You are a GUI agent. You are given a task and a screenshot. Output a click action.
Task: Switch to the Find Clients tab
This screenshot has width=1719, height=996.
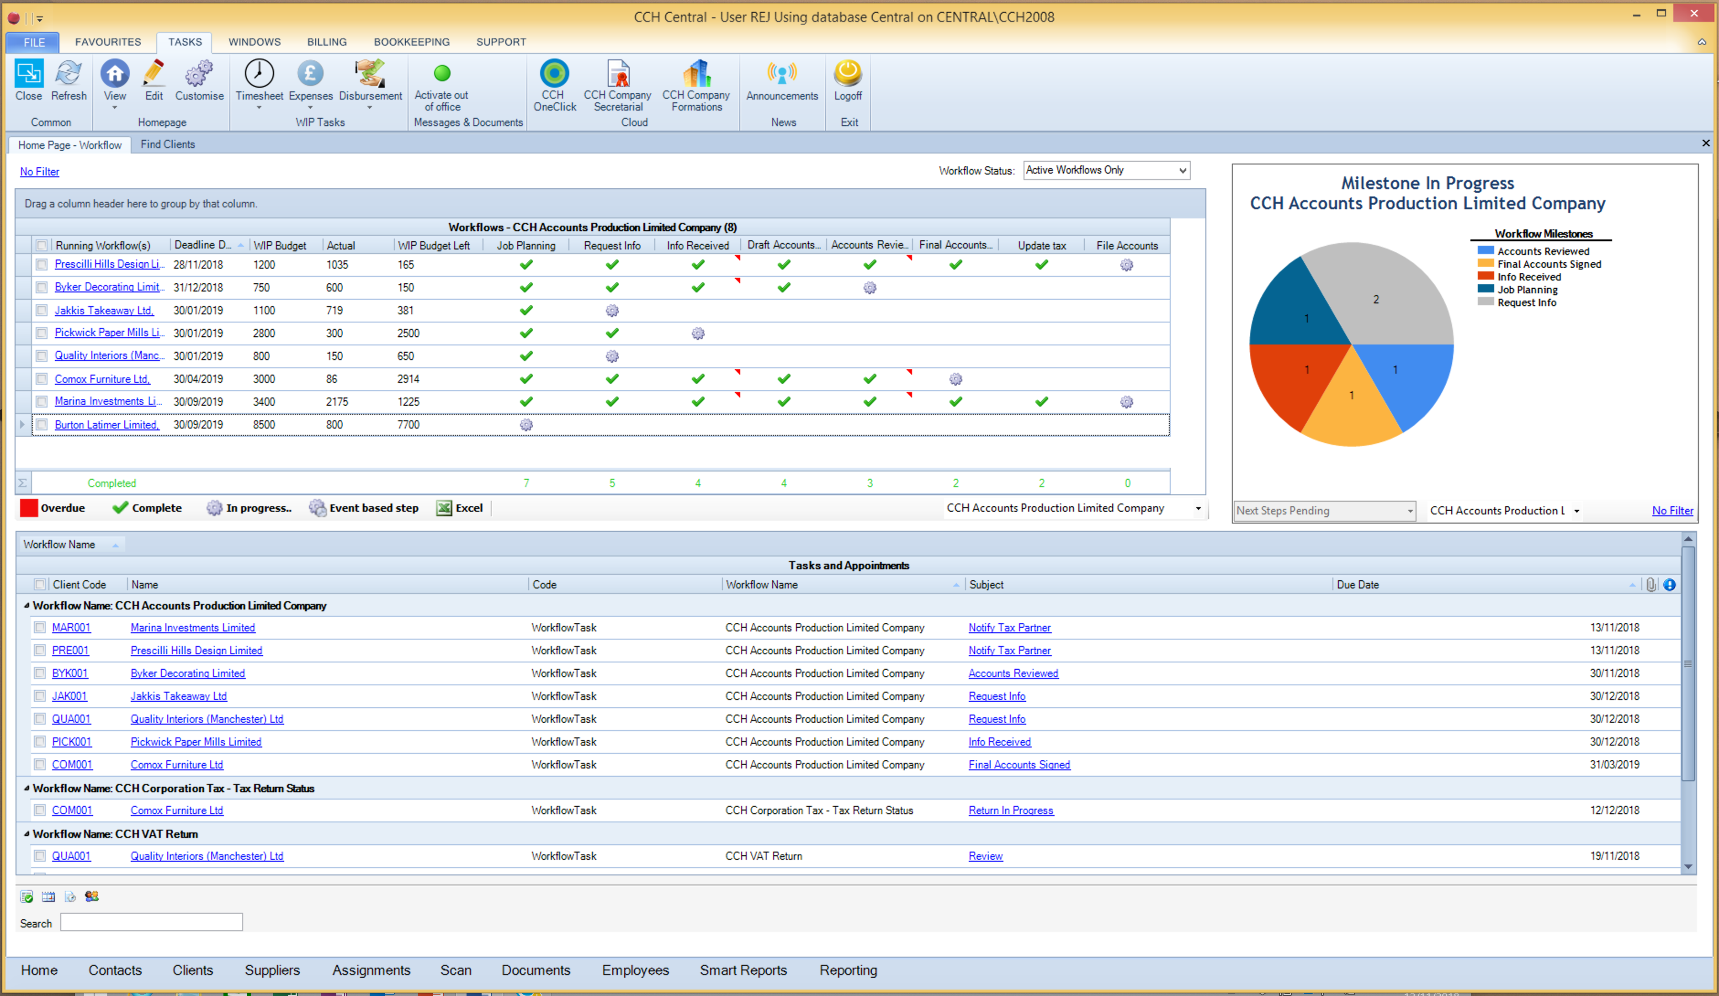pos(168,145)
